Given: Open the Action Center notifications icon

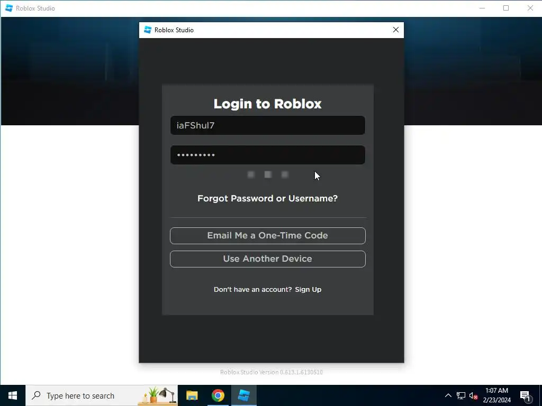Looking at the screenshot, I should (x=525, y=395).
